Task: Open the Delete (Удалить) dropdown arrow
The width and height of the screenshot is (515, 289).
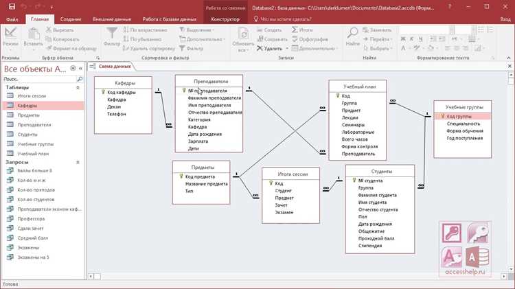Action: pyautogui.click(x=287, y=48)
